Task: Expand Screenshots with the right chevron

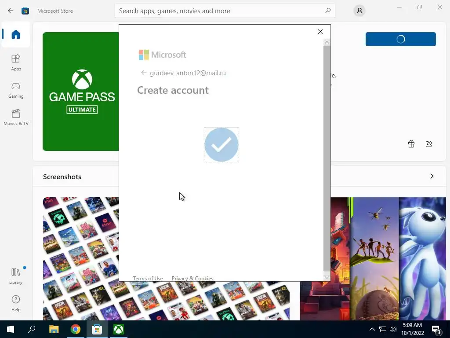Action: click(x=432, y=176)
